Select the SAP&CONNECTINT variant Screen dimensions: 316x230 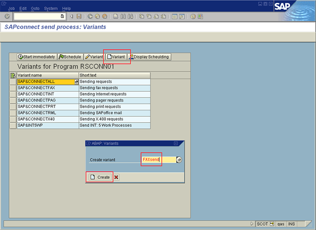coord(48,94)
